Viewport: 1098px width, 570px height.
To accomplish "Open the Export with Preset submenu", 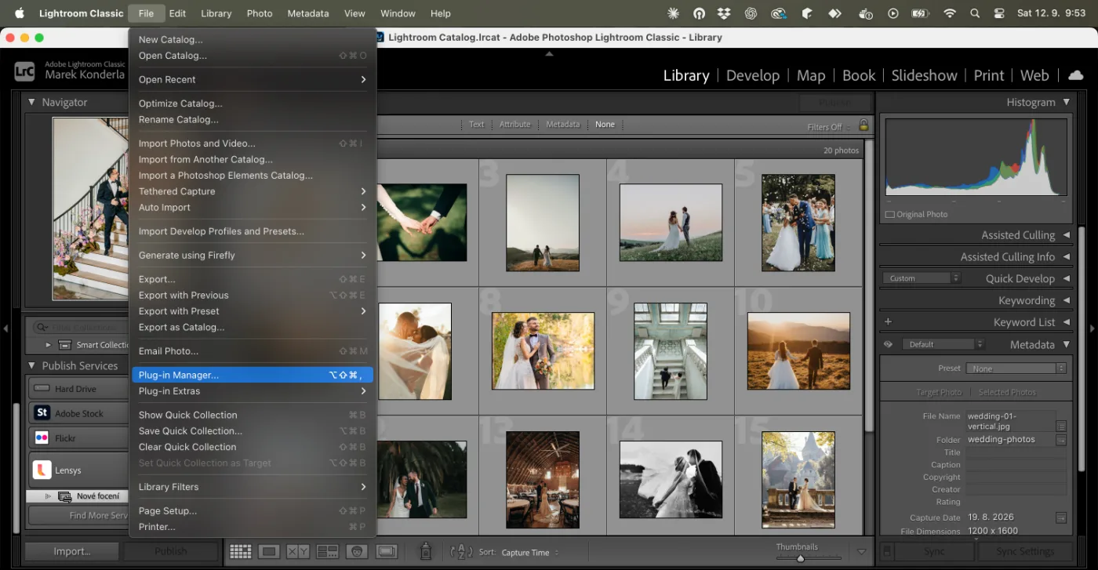I will 253,311.
